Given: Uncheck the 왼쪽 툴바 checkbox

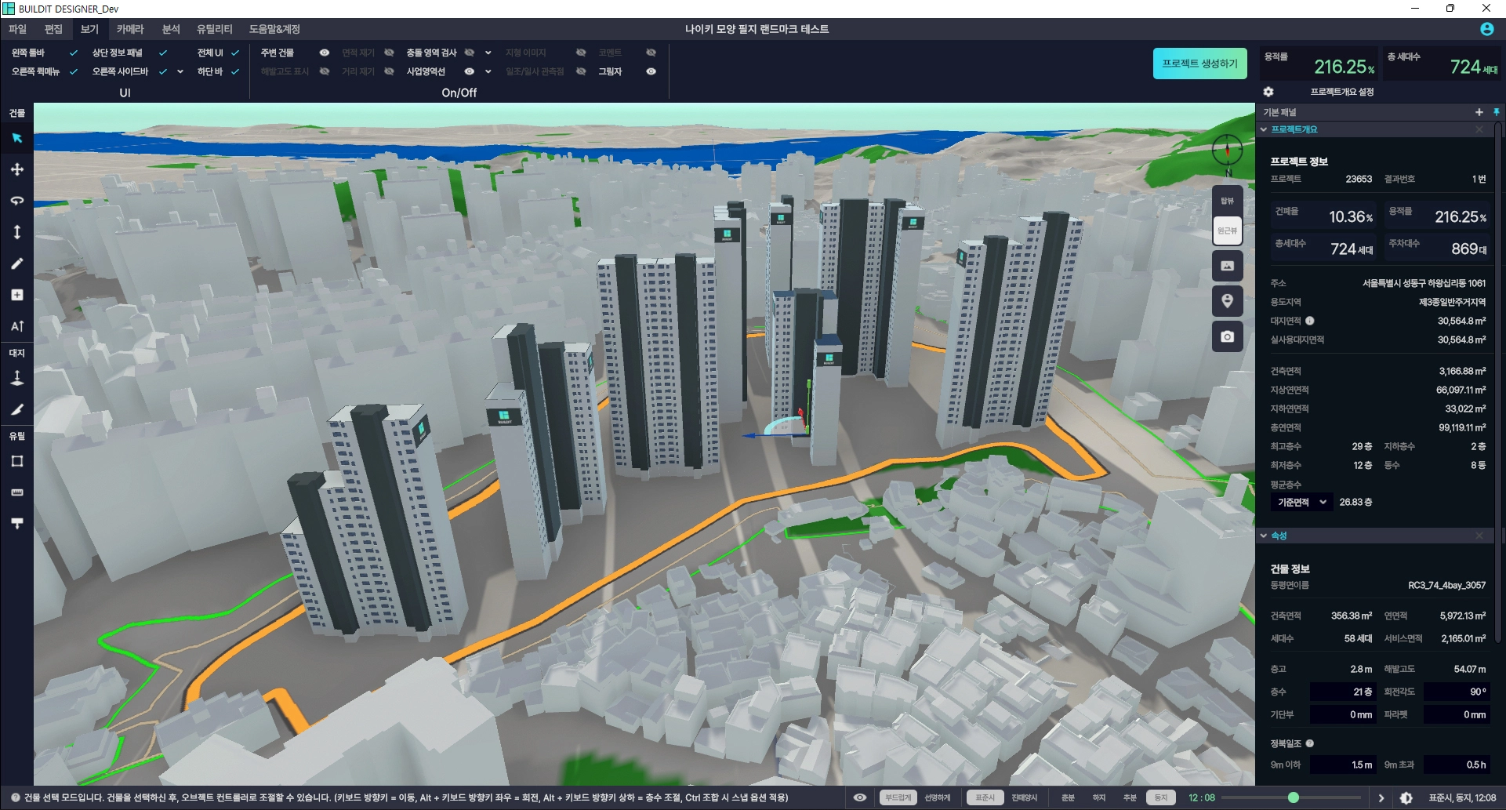Looking at the screenshot, I should [74, 53].
